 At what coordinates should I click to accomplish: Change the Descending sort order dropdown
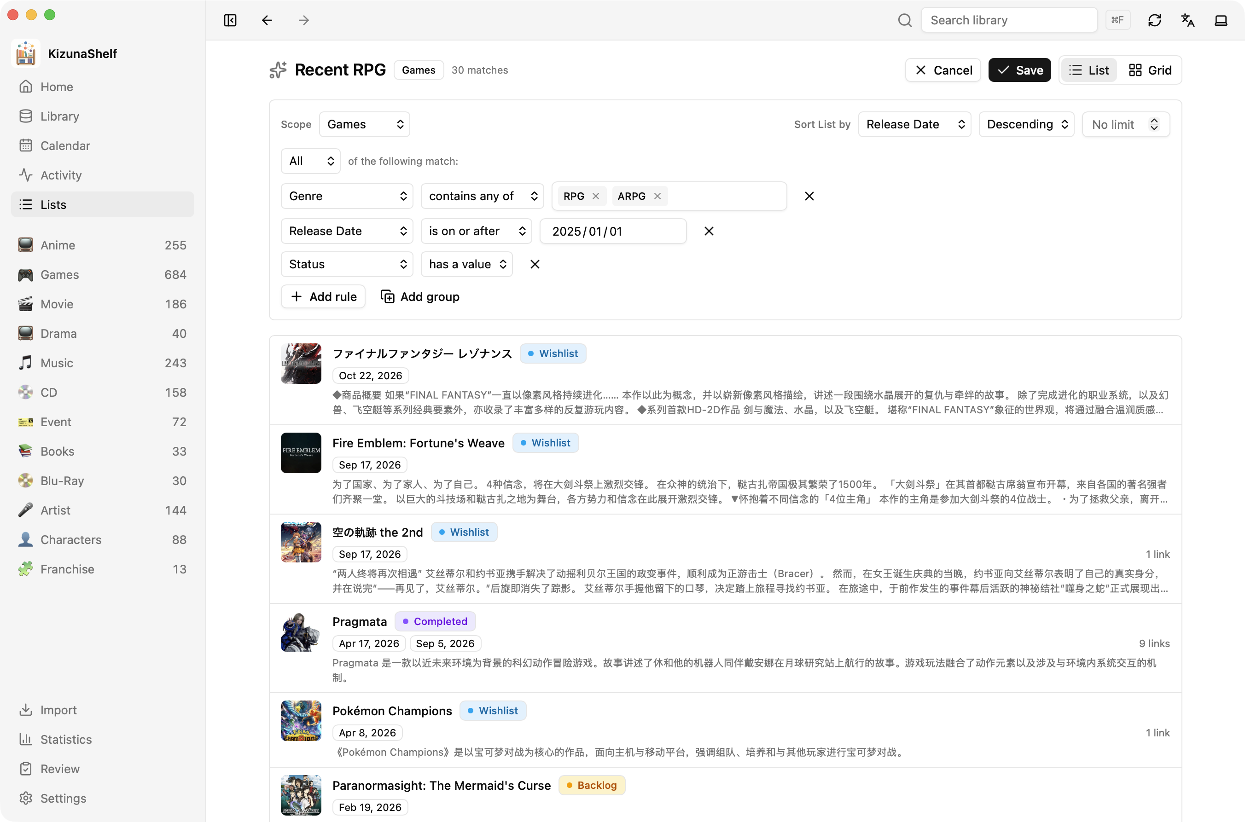(1026, 124)
